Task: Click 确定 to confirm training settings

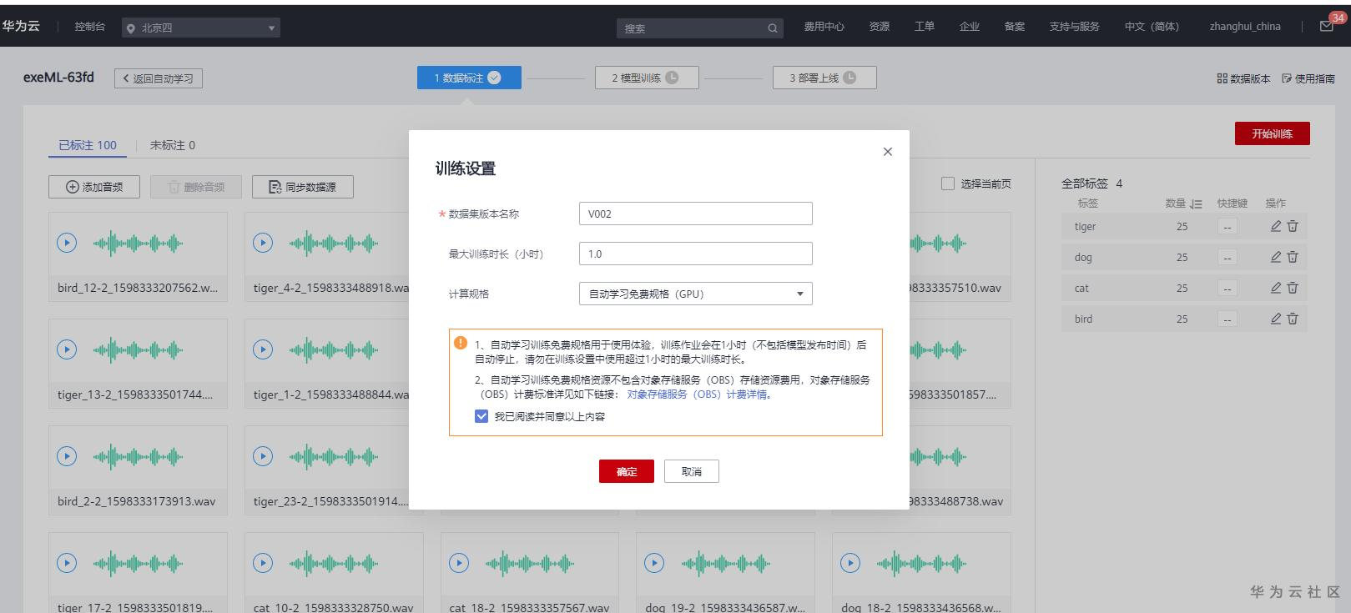Action: (627, 471)
